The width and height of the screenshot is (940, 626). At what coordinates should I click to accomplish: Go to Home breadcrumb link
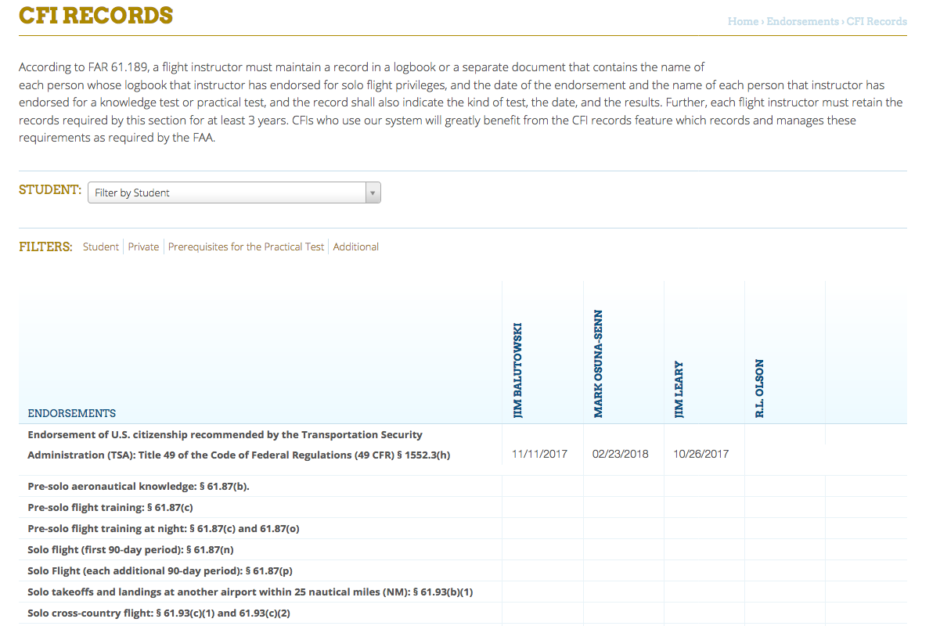pyautogui.click(x=743, y=22)
